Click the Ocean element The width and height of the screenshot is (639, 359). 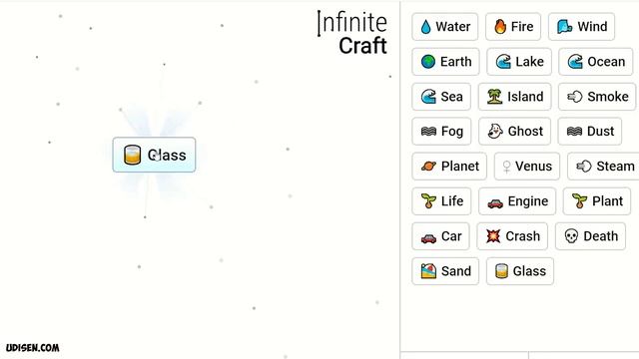[596, 62]
